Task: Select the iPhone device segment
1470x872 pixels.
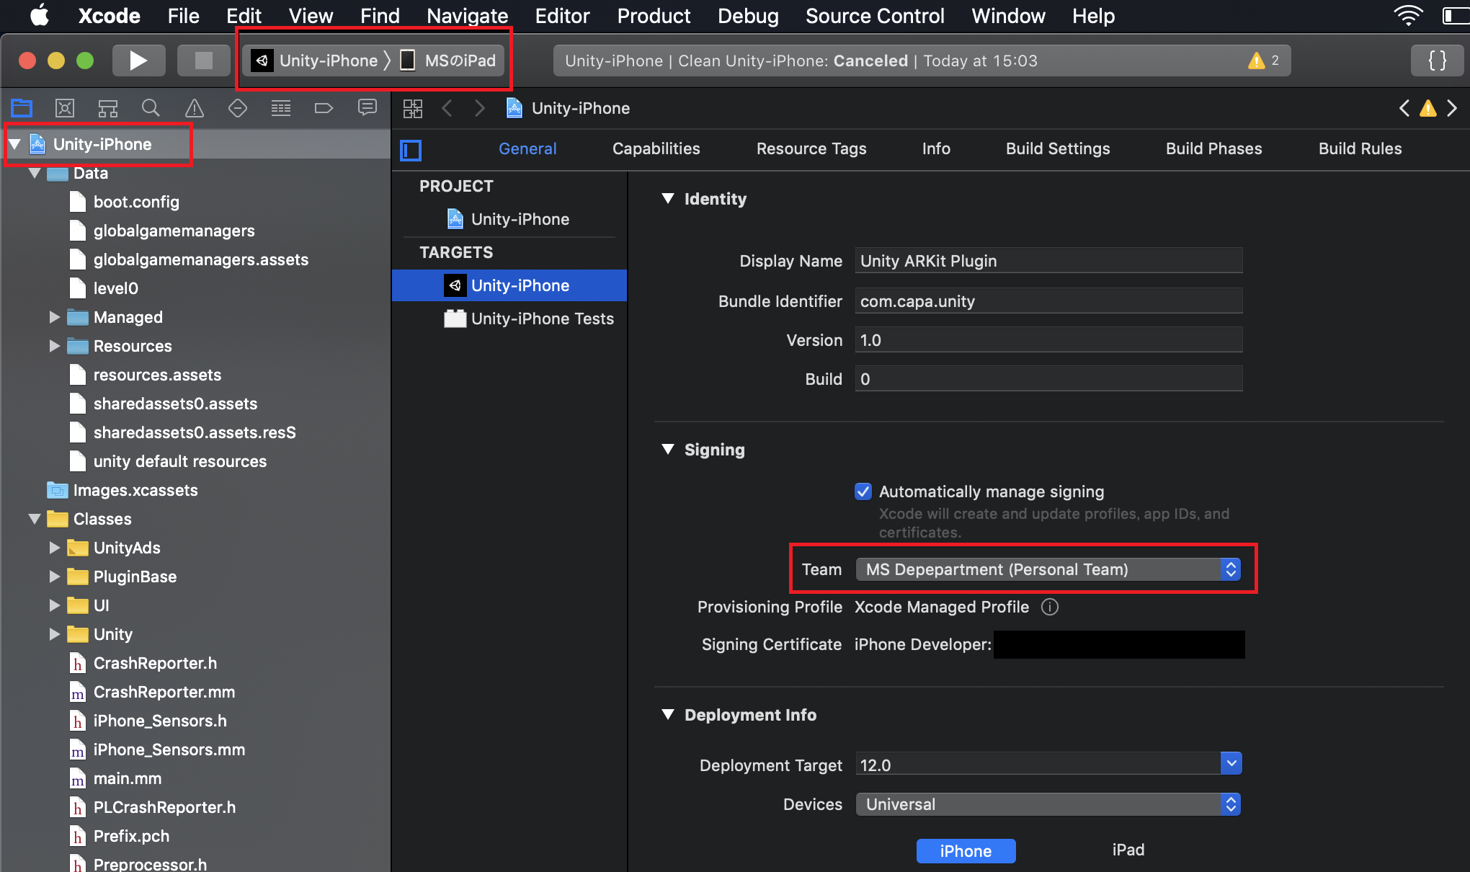Action: pyautogui.click(x=966, y=851)
